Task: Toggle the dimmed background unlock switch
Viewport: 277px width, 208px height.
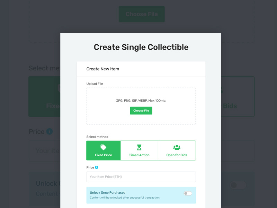Action: point(238,185)
